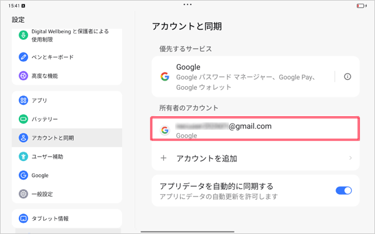Viewport: 375px width, 234px height.
Task: Tap the plus icon for adding account
Action: (164, 158)
